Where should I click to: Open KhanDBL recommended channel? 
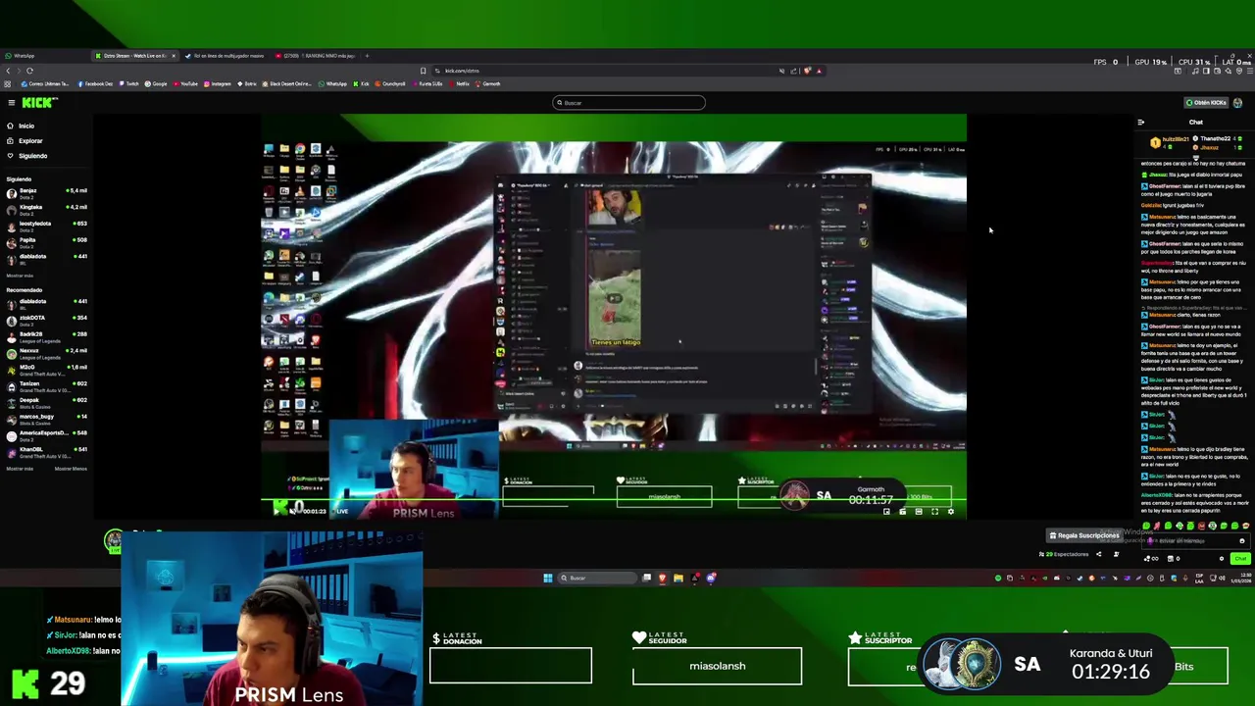(46, 451)
